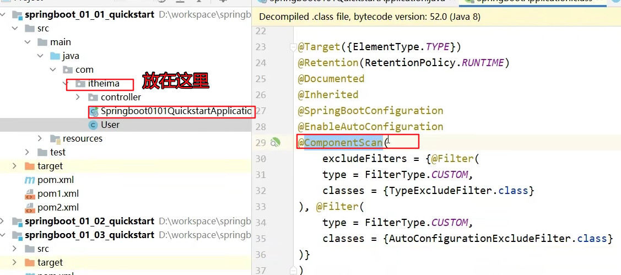Click FilterType.CUSTOM on line 34
The height and width of the screenshot is (275, 621).
pos(416,223)
